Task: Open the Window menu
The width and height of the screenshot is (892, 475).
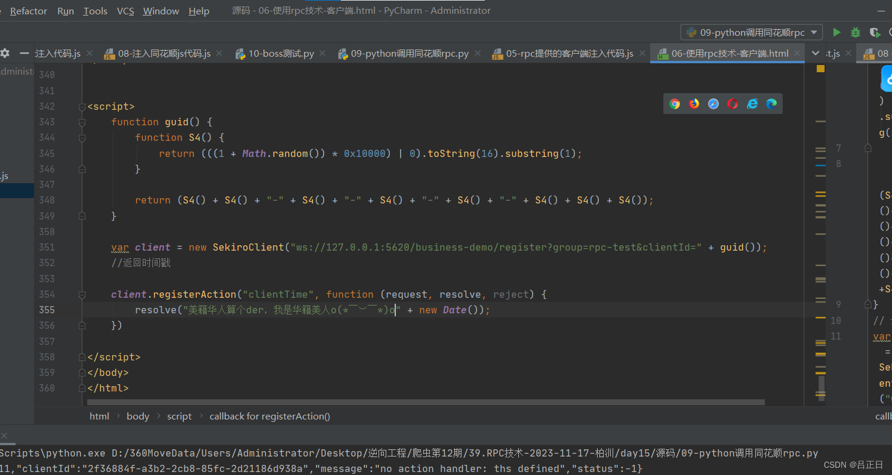Action: click(161, 11)
